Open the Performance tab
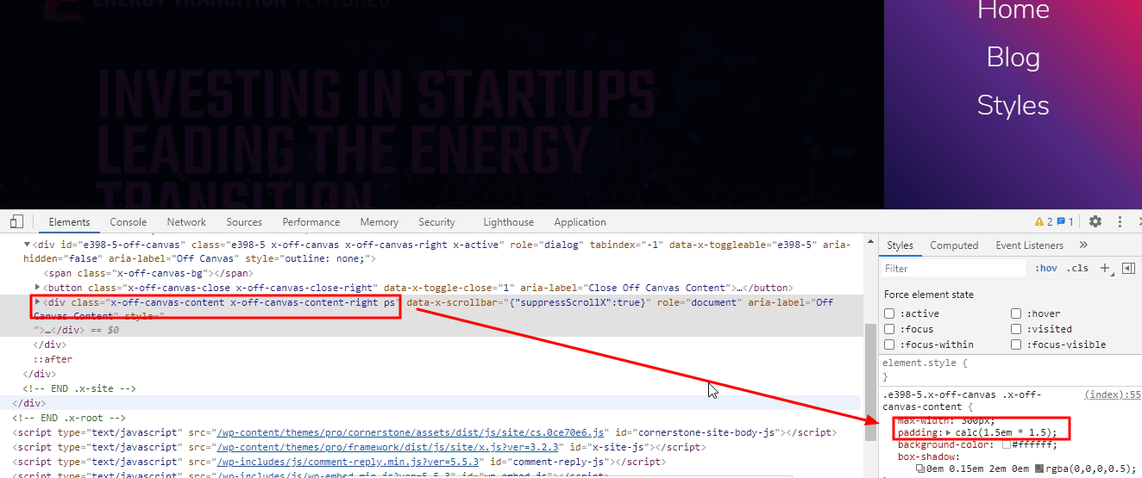1142x478 pixels. click(x=311, y=222)
